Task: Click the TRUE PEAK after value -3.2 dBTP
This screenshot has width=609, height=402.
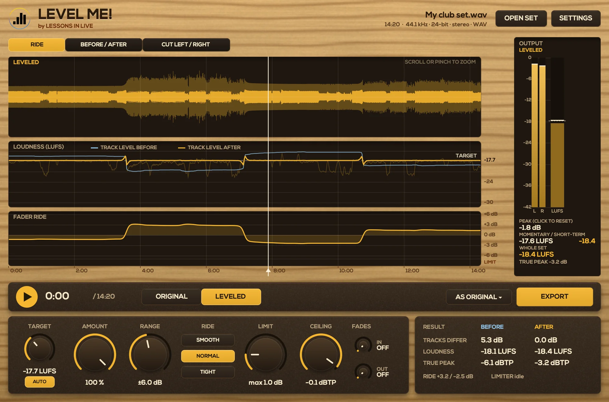Action: tap(552, 363)
